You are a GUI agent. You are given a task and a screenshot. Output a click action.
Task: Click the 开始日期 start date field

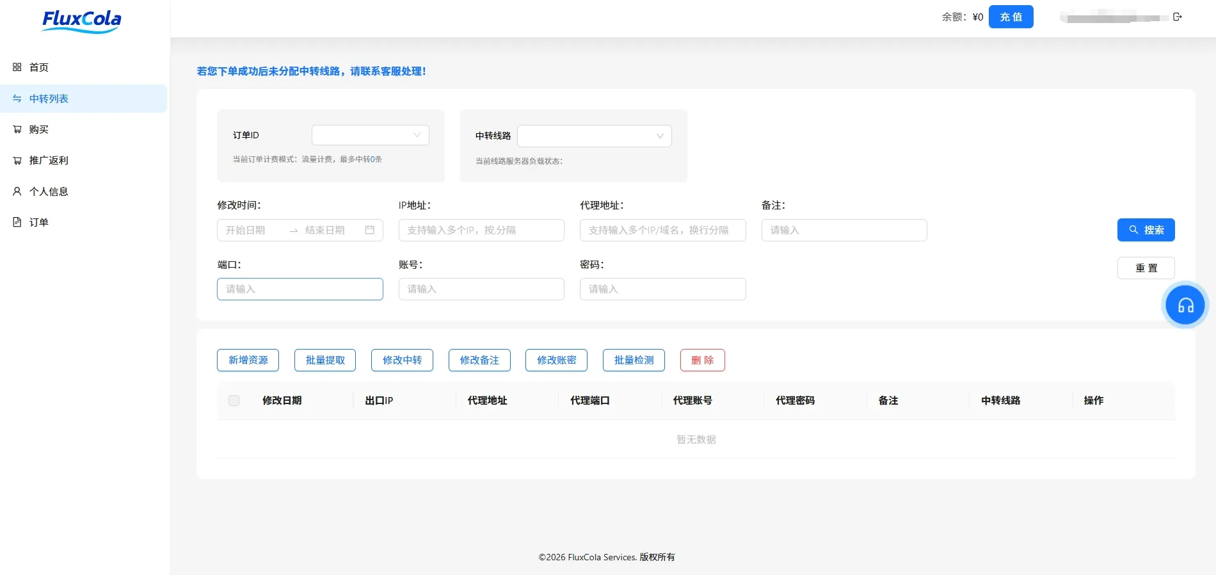point(253,230)
